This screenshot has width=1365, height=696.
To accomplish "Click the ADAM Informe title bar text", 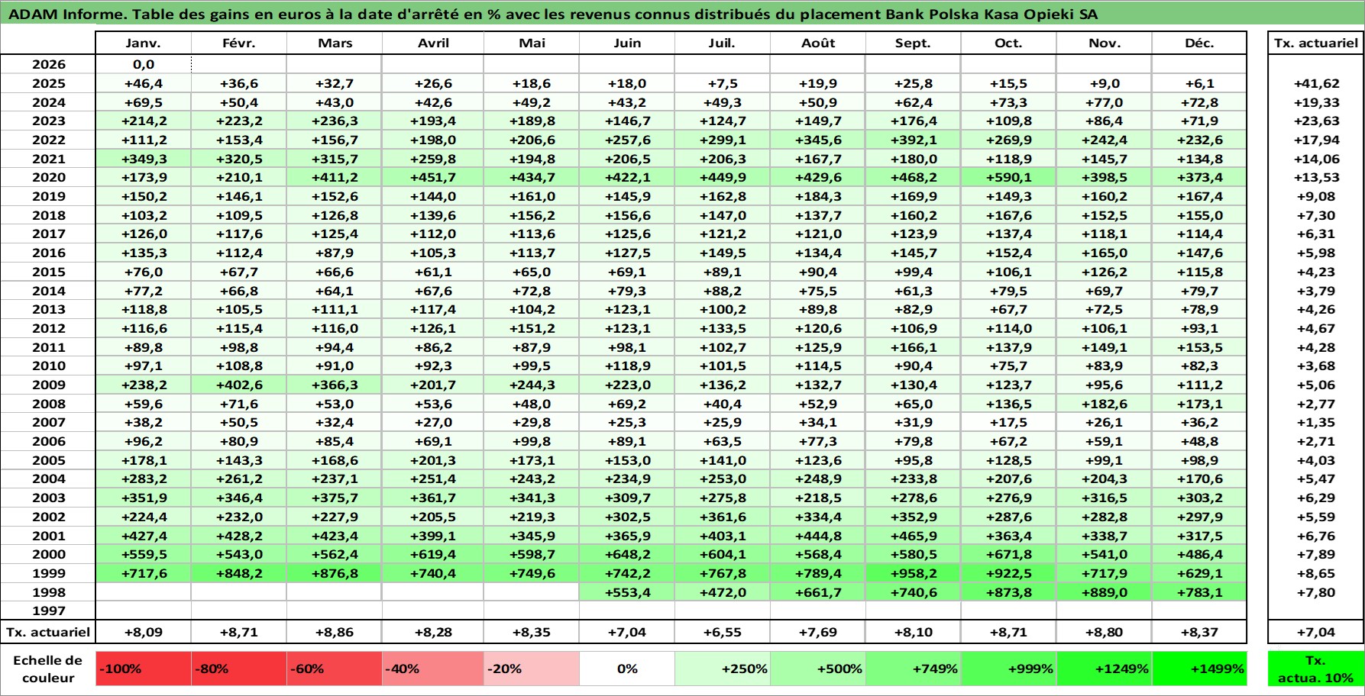I will tap(553, 15).
